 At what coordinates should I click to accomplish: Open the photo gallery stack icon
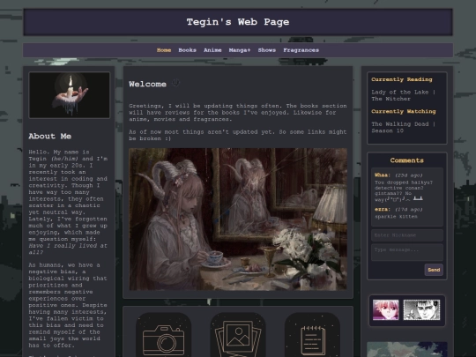[x=238, y=335]
